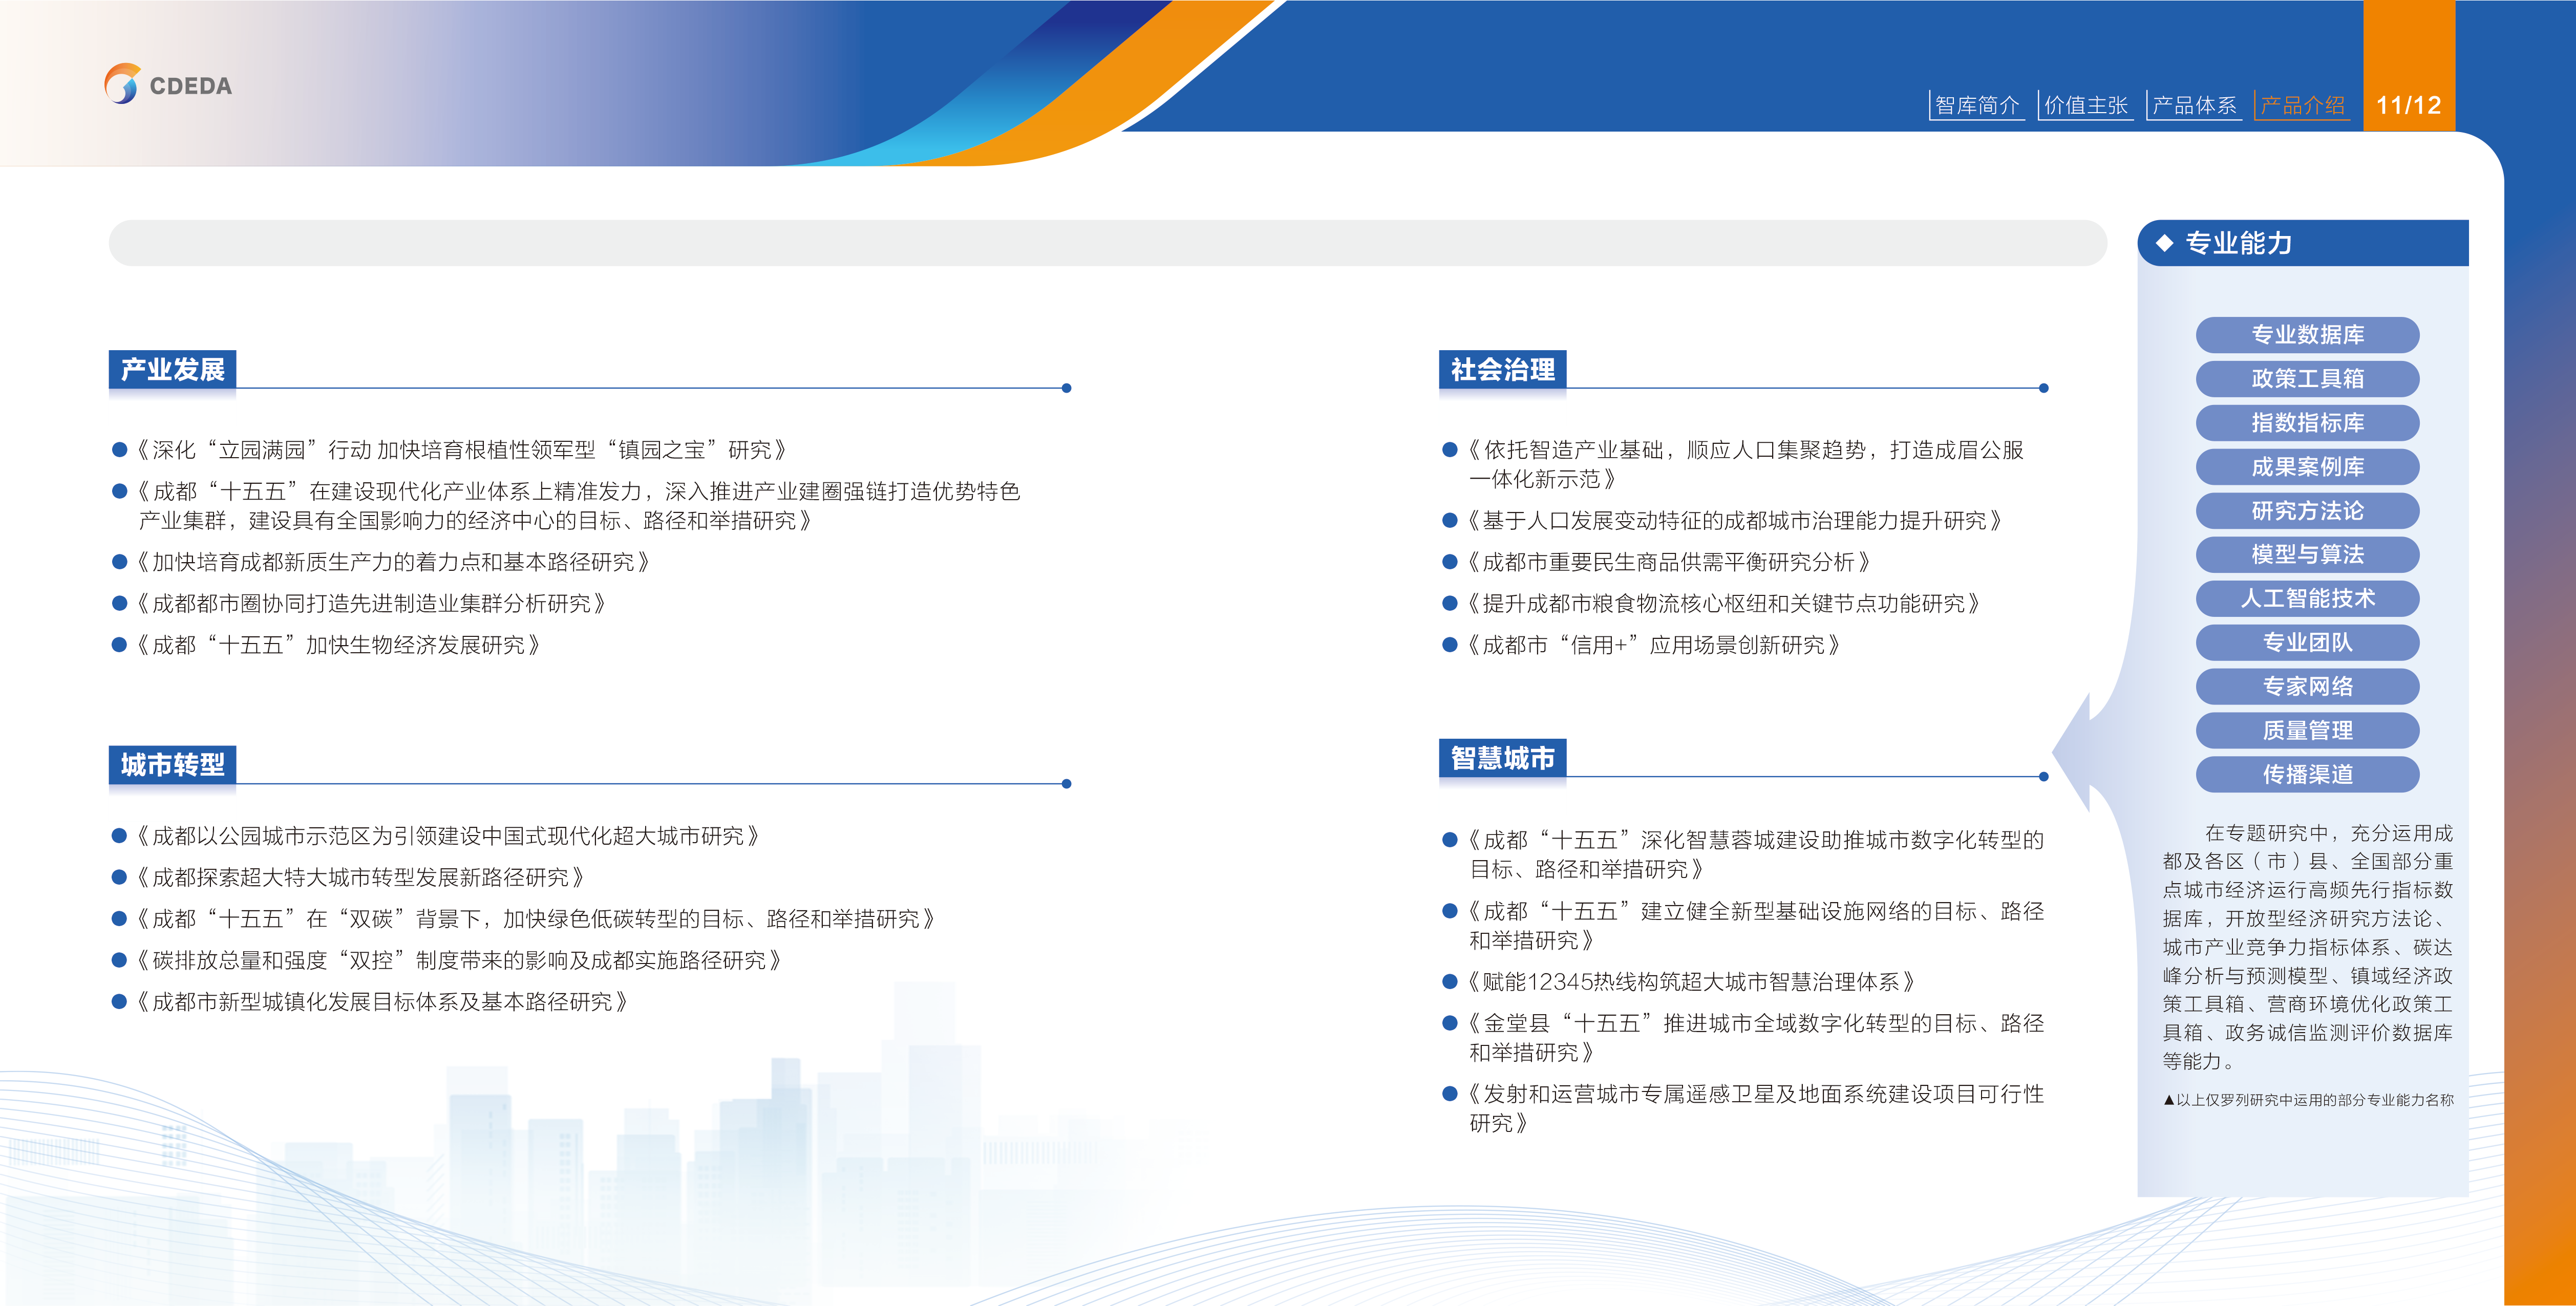This screenshot has height=1306, width=2576.
Task: Click the 价值主张 navigation item
Action: click(2087, 104)
